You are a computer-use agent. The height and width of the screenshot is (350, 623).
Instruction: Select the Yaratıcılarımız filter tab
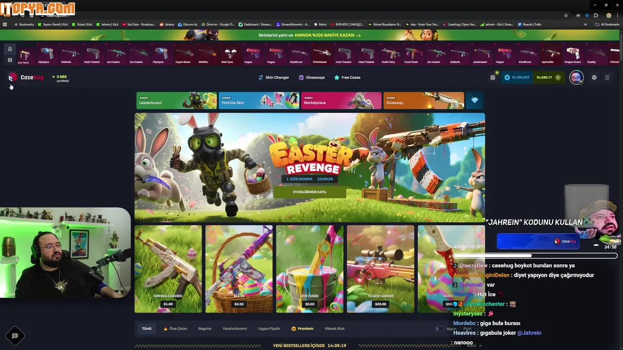coord(235,329)
